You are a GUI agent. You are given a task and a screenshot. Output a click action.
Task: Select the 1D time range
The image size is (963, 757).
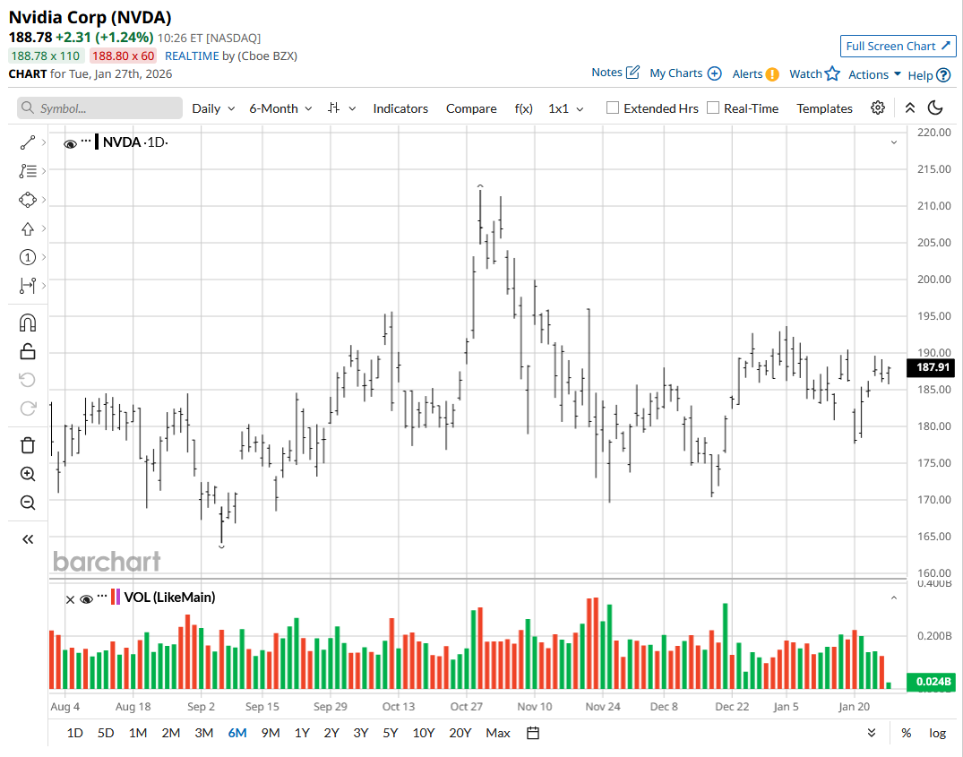pos(75,733)
